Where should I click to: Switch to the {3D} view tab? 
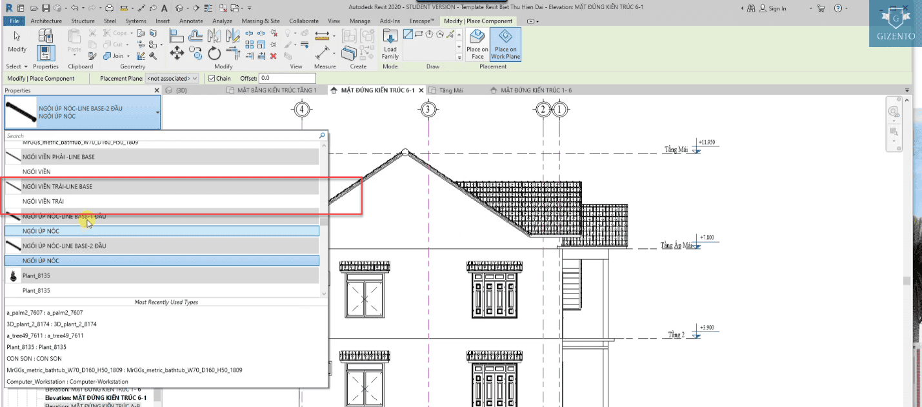(177, 90)
